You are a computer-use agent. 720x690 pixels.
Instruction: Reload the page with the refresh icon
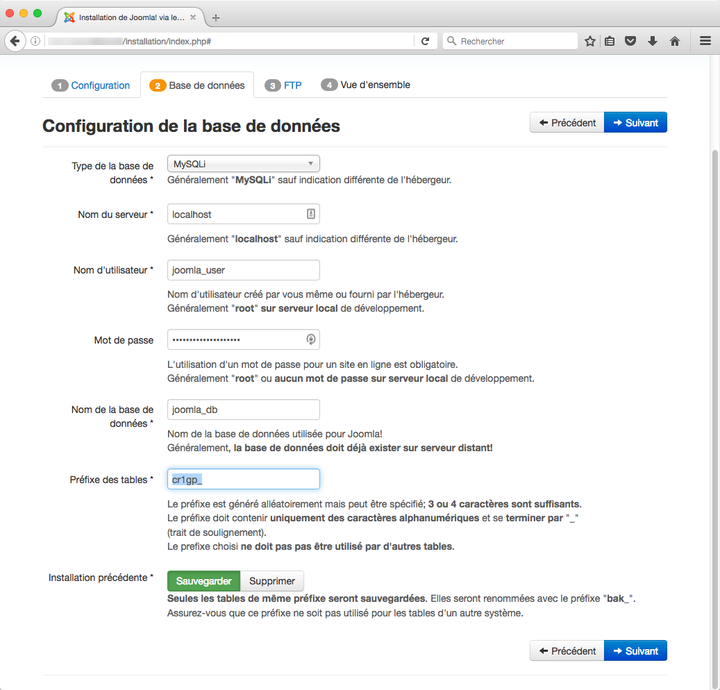[x=426, y=42]
